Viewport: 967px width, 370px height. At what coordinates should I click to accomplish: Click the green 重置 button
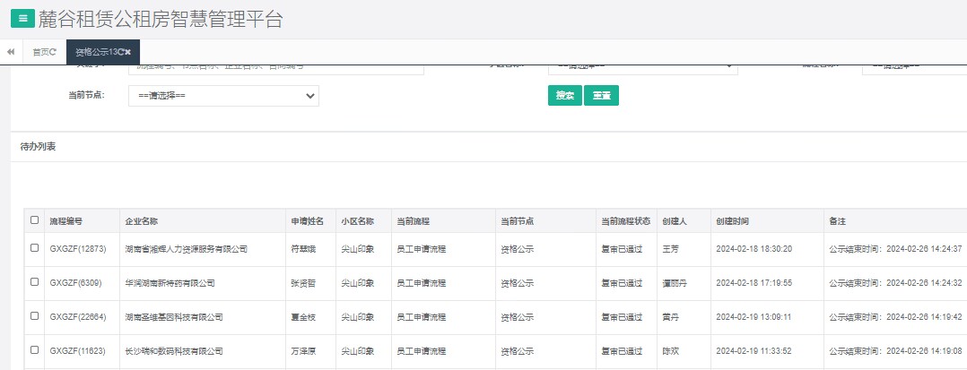pyautogui.click(x=601, y=96)
